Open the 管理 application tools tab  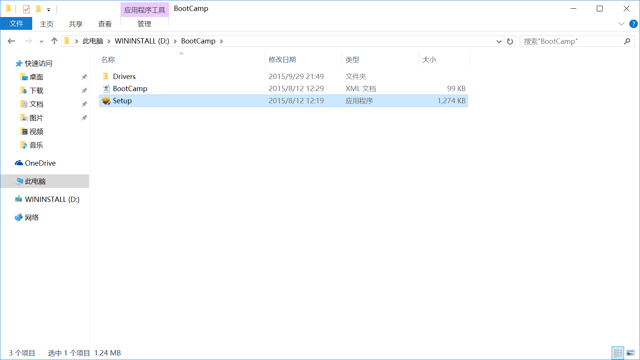click(x=144, y=24)
